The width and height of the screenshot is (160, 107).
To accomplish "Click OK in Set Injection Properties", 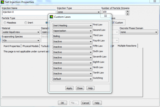I will [x=62, y=103].
